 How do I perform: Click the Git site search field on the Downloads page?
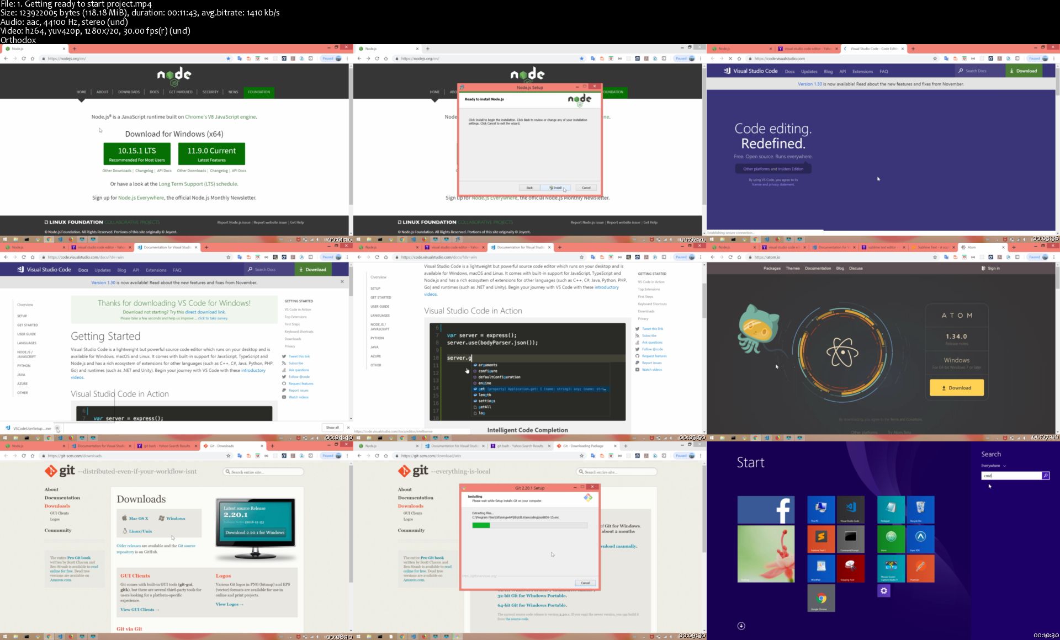[x=263, y=472]
